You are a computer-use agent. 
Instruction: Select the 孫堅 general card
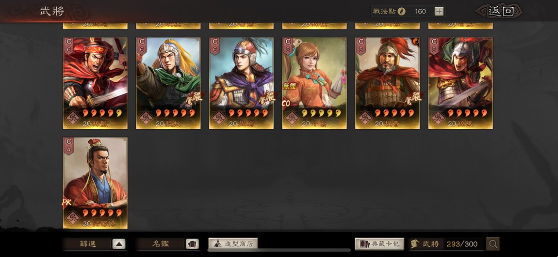click(96, 83)
